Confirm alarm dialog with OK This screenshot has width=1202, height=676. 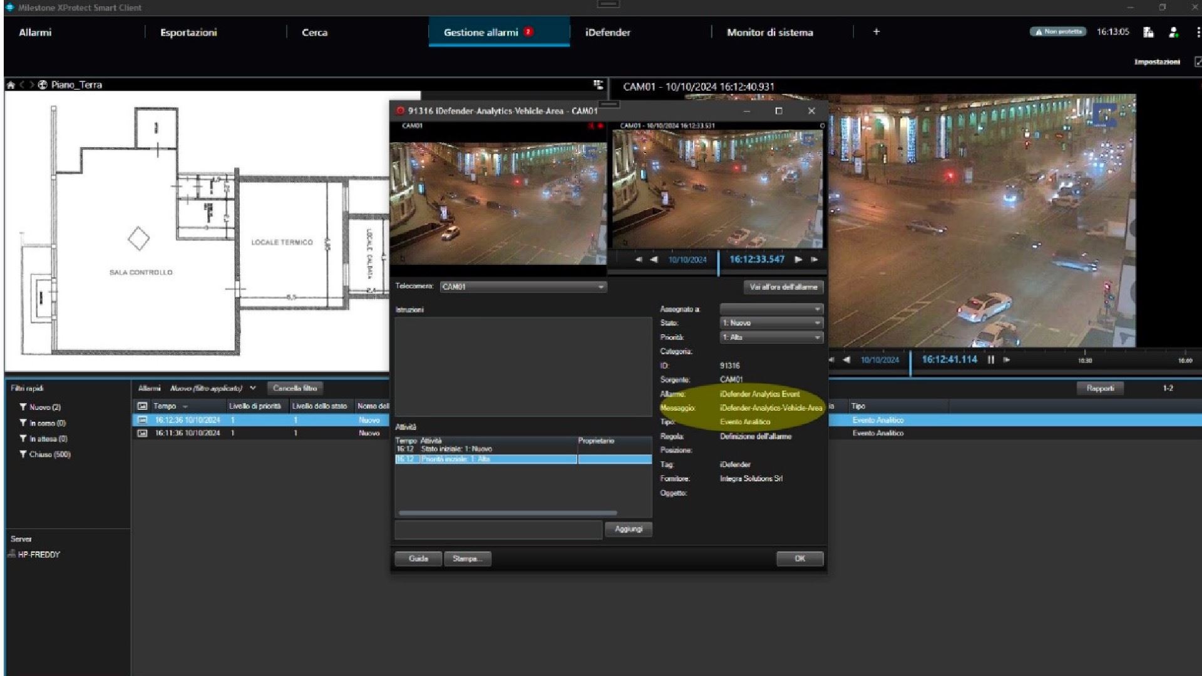click(800, 559)
